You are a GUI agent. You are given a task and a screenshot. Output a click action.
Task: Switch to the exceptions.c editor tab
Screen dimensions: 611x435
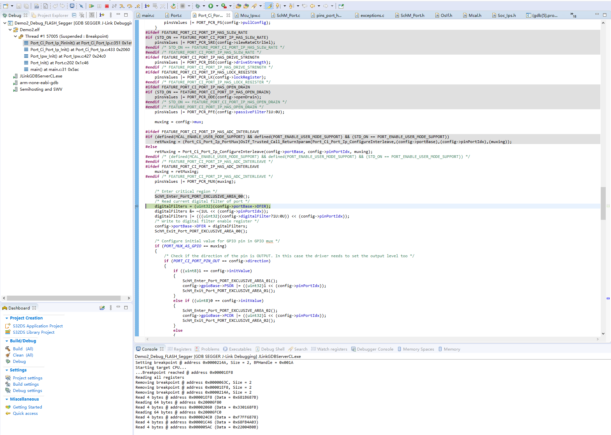(372, 15)
